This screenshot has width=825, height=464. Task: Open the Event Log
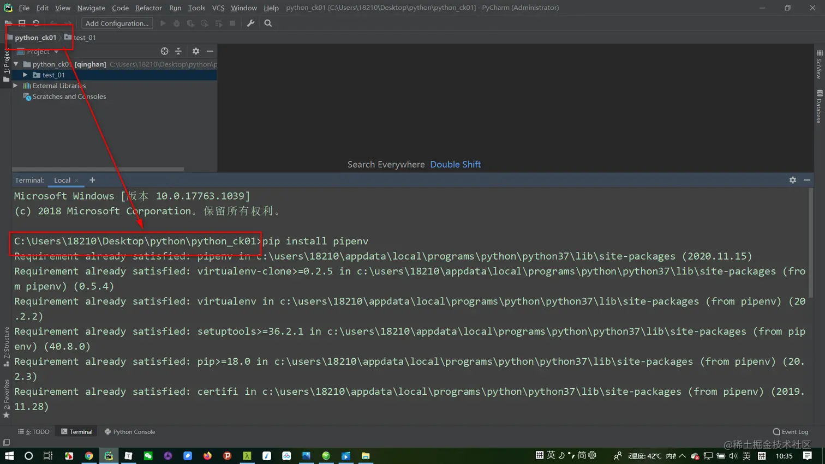tap(791, 432)
